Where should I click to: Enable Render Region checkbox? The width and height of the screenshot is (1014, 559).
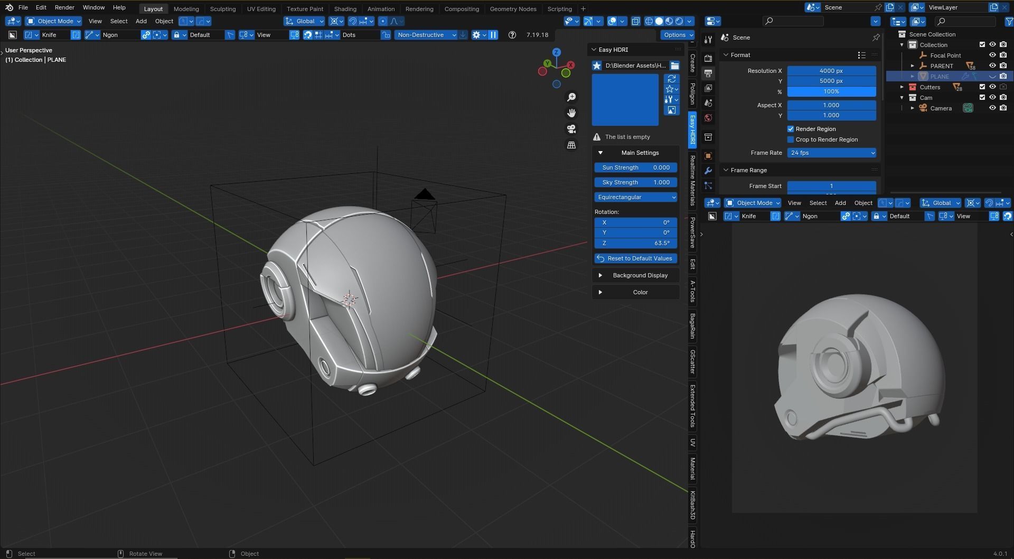click(791, 129)
